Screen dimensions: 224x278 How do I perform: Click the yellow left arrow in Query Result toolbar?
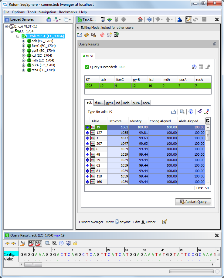[7, 243]
